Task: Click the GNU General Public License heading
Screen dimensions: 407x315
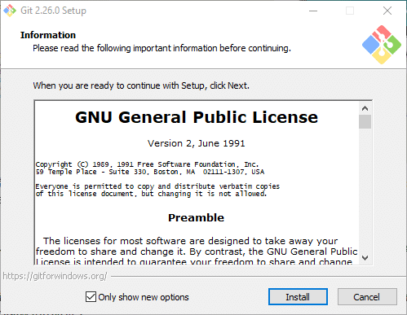Action: [x=197, y=117]
